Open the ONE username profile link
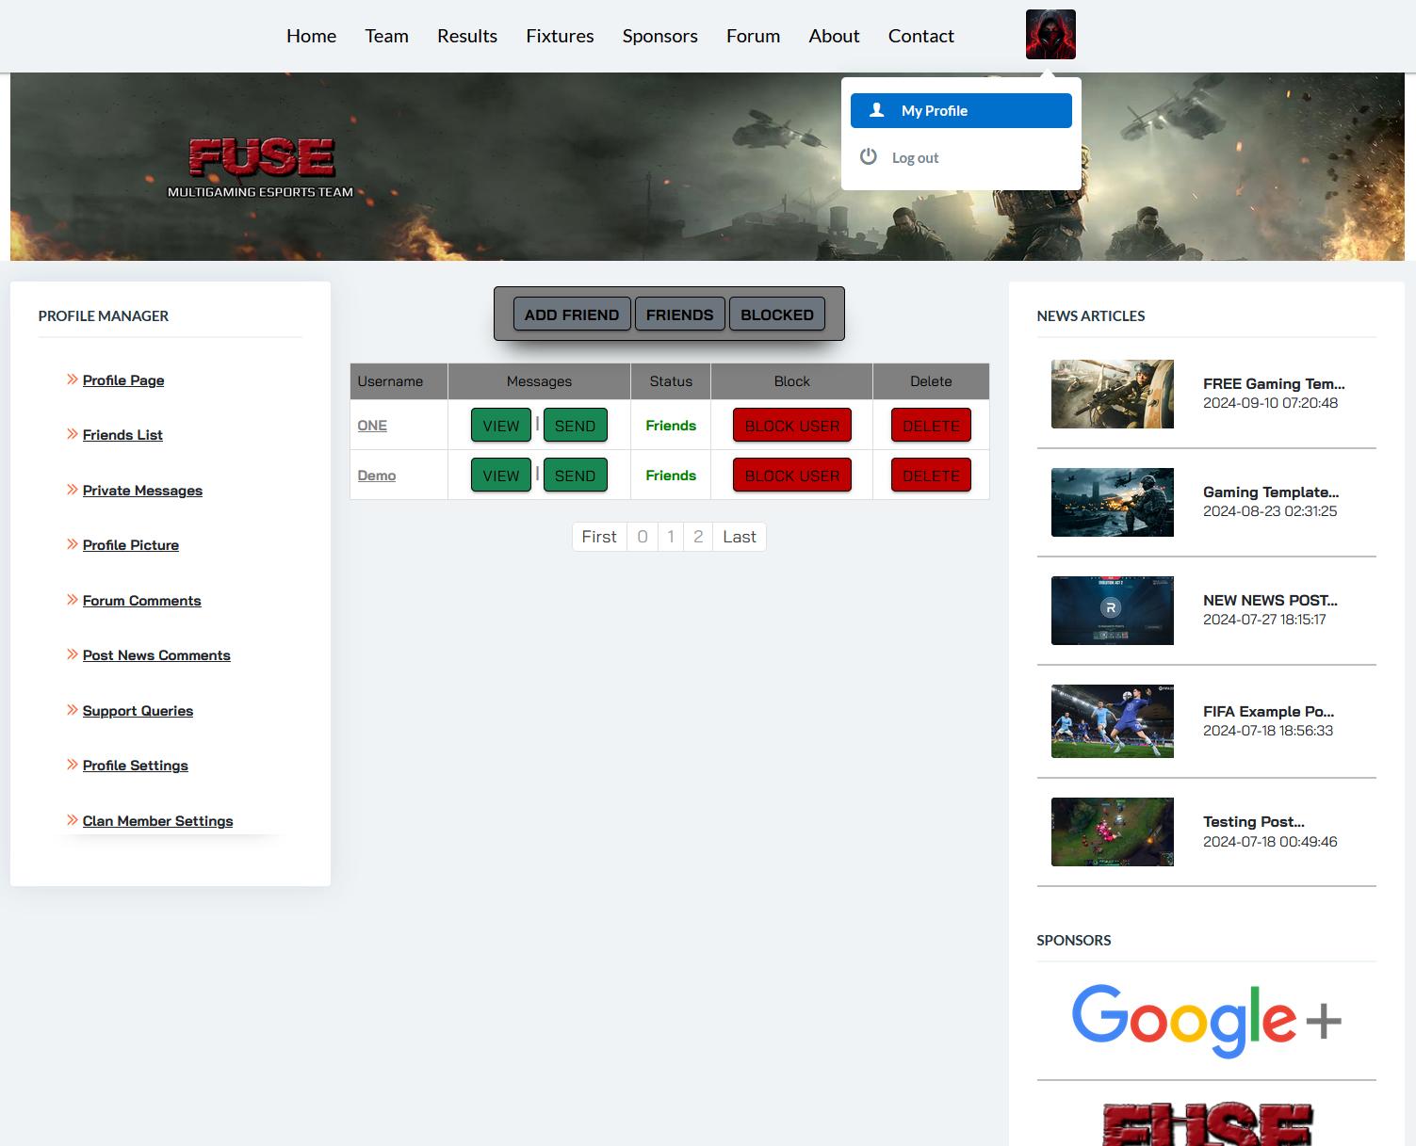 [372, 426]
